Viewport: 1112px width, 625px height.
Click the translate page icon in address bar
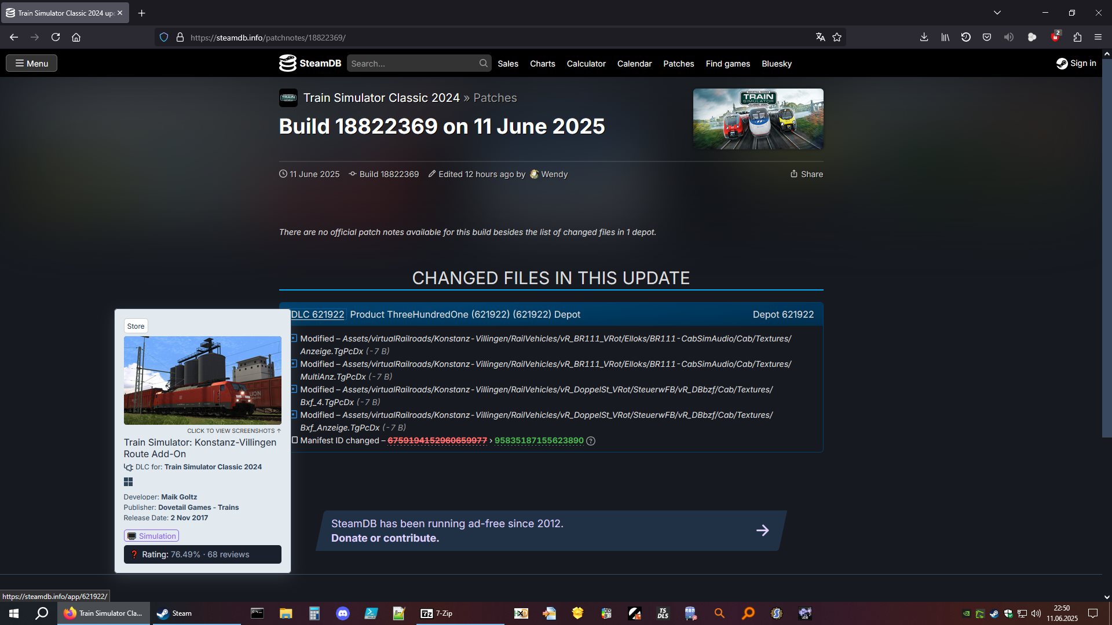point(820,37)
